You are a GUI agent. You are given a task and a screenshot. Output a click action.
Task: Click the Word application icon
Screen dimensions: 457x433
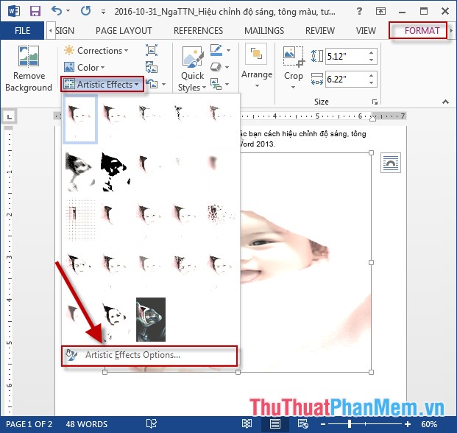(x=13, y=11)
